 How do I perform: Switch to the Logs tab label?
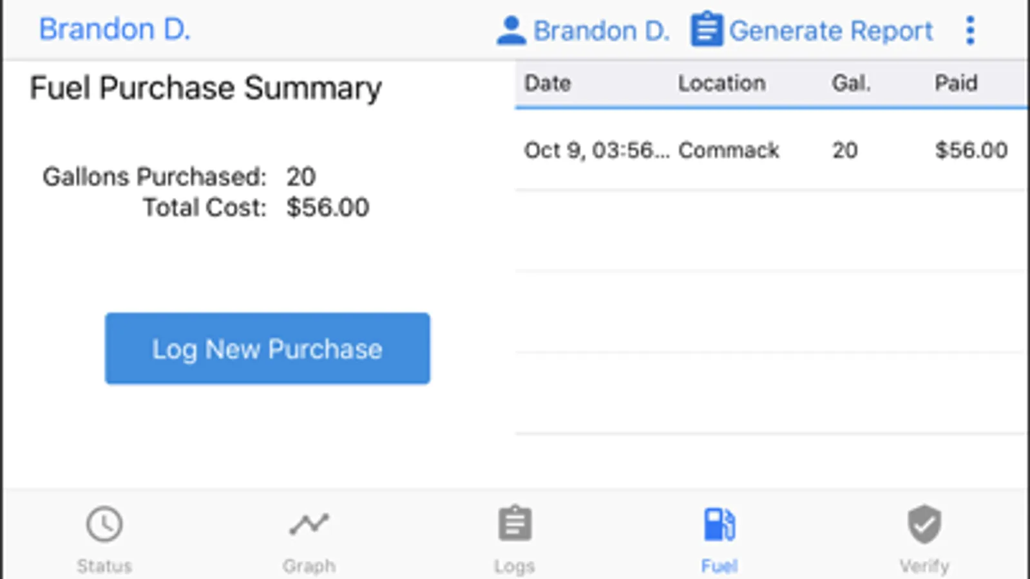pyautogui.click(x=515, y=566)
